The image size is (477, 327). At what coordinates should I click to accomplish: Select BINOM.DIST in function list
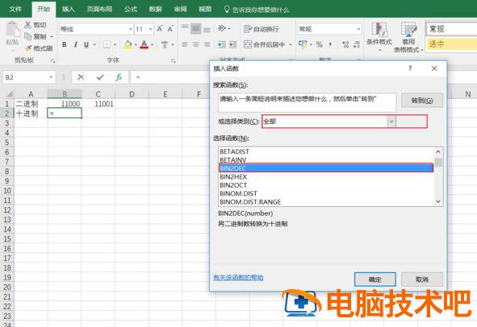click(326, 193)
